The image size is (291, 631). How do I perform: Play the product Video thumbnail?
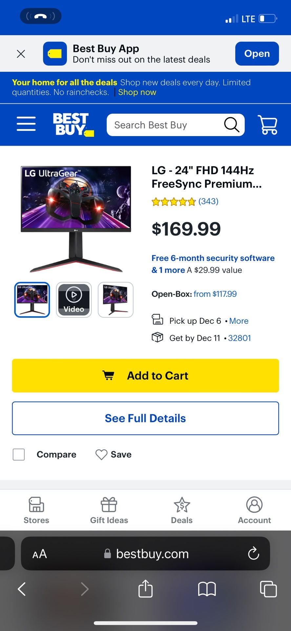(x=74, y=300)
